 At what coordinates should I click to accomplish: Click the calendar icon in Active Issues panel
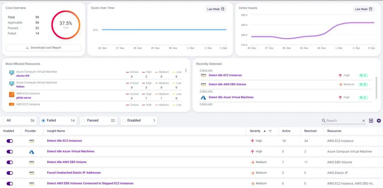point(371,9)
